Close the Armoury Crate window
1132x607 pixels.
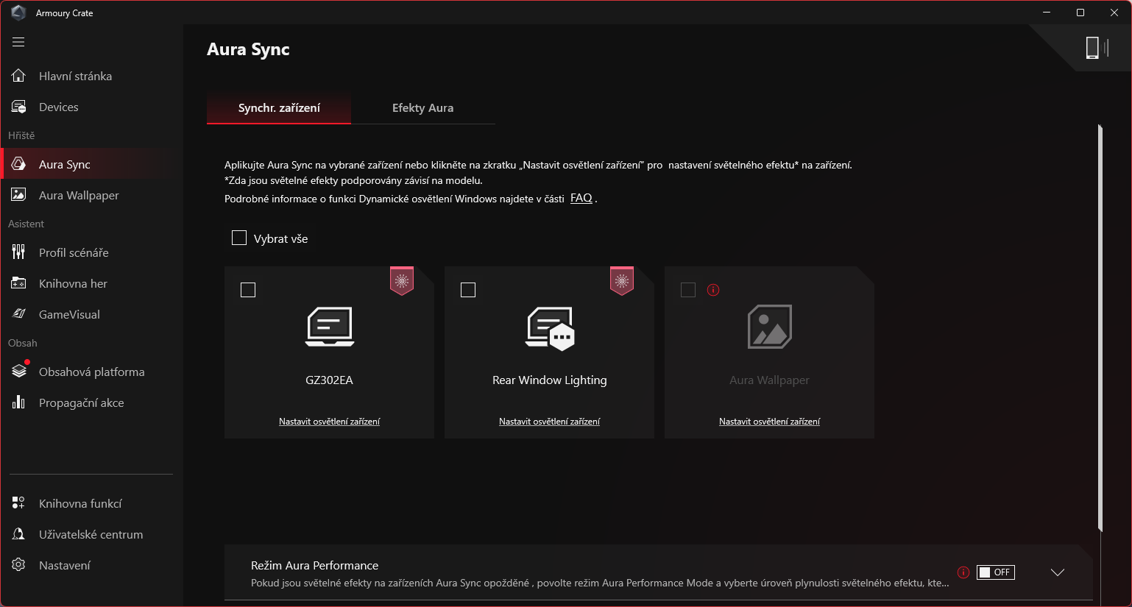point(1114,13)
